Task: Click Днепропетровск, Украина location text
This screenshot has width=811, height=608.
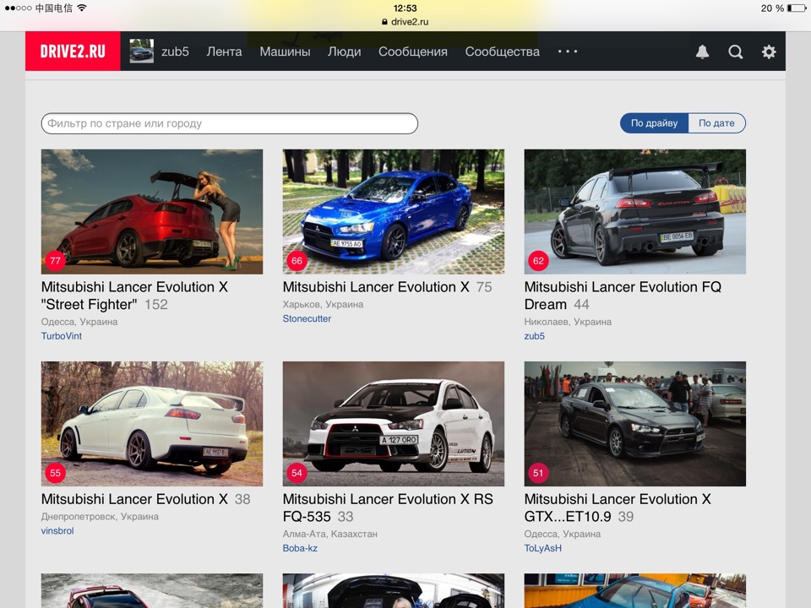Action: 100,517
